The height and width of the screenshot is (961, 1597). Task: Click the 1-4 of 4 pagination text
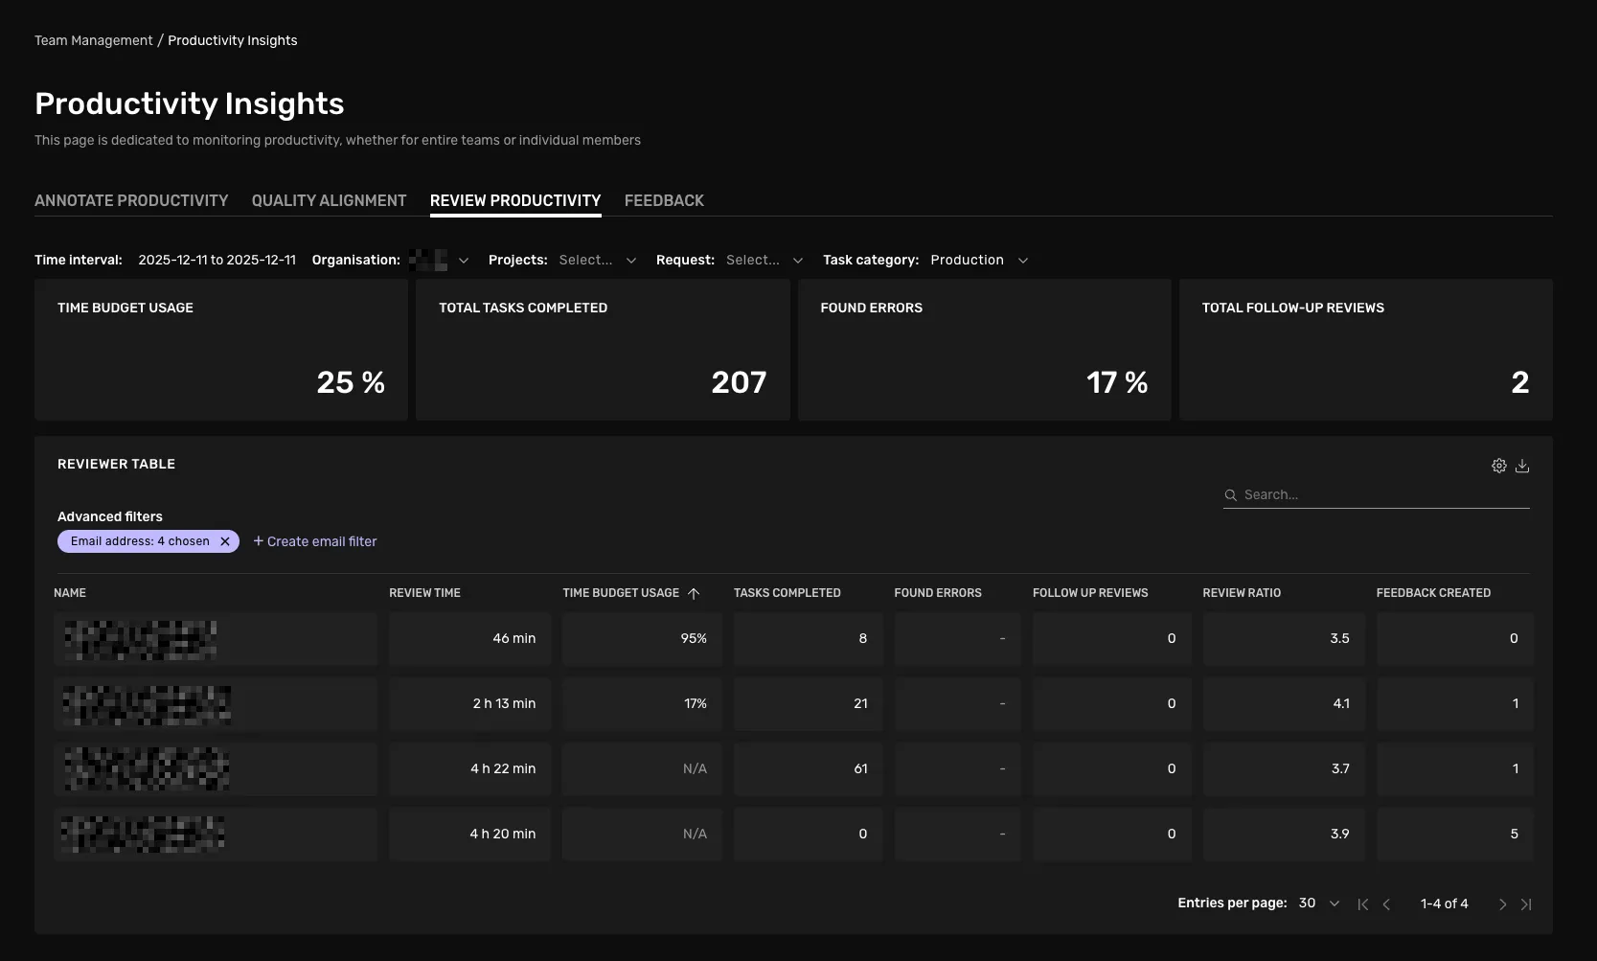[1444, 904]
